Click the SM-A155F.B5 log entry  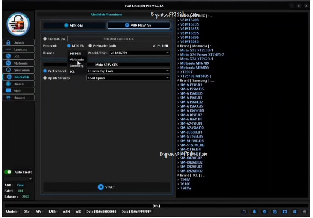click(191, 85)
